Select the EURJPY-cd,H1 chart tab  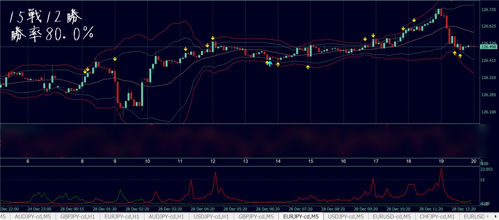121,217
